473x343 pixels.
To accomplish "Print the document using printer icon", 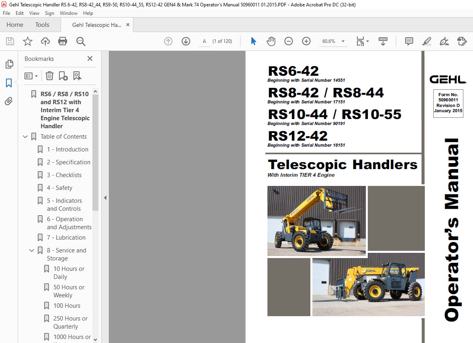I will point(63,41).
